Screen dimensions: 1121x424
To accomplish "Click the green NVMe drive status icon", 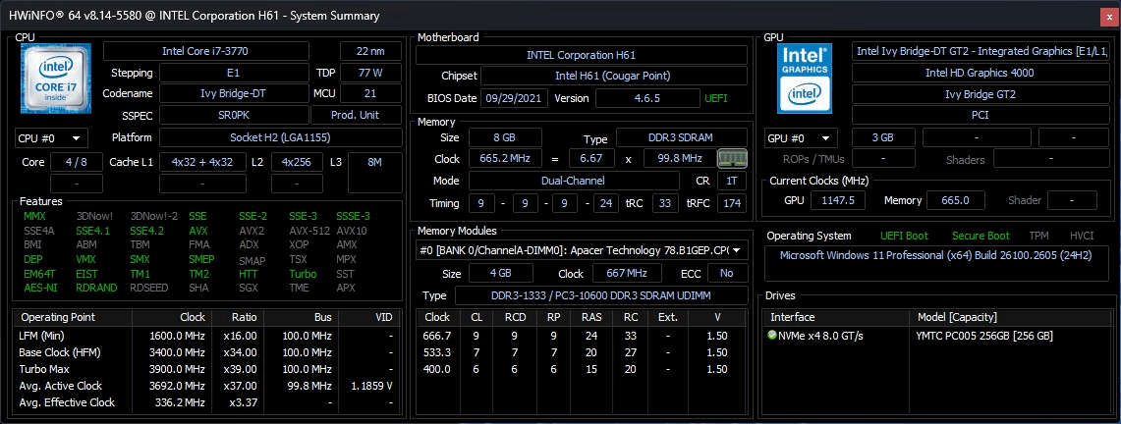I will click(x=773, y=335).
